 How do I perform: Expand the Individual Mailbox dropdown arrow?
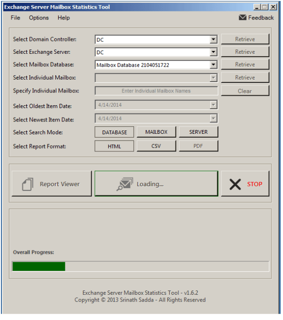coord(213,78)
